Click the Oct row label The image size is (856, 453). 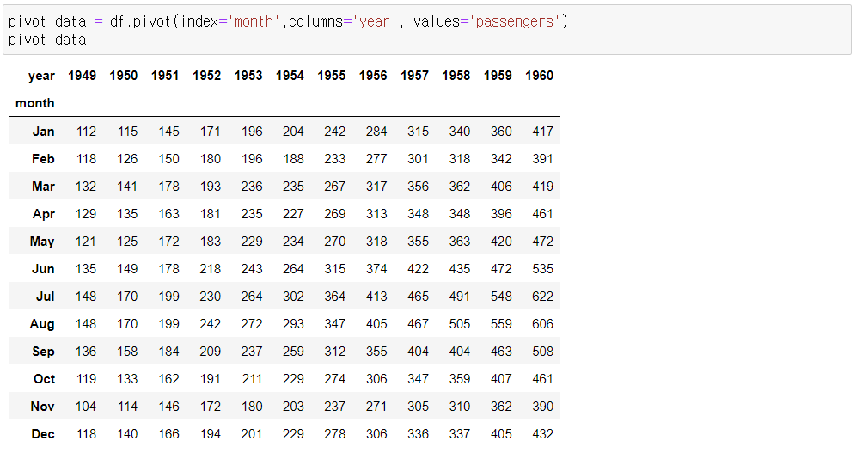coord(44,379)
